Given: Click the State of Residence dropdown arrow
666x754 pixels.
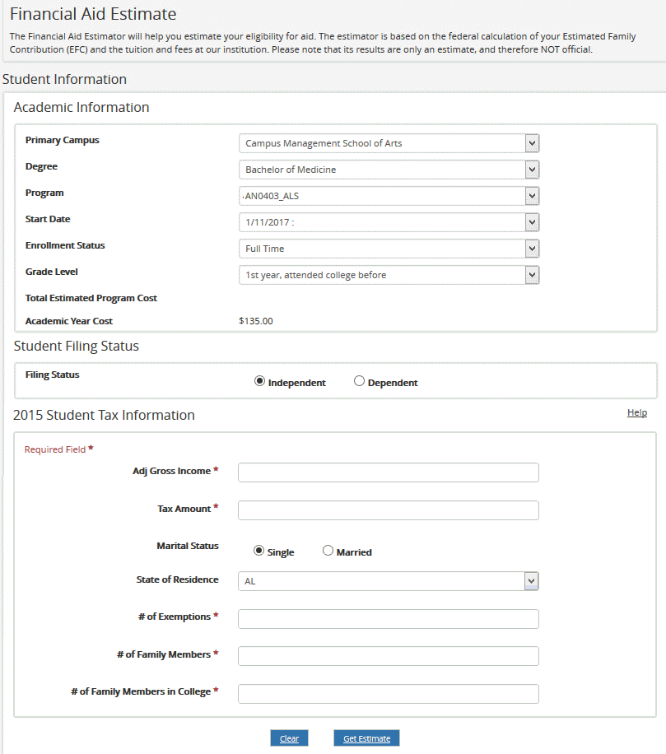Looking at the screenshot, I should [x=533, y=580].
